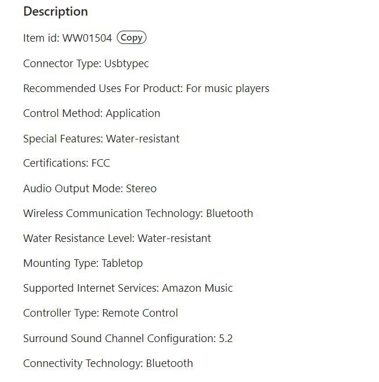Click Water Resistance Level line

coord(117,238)
